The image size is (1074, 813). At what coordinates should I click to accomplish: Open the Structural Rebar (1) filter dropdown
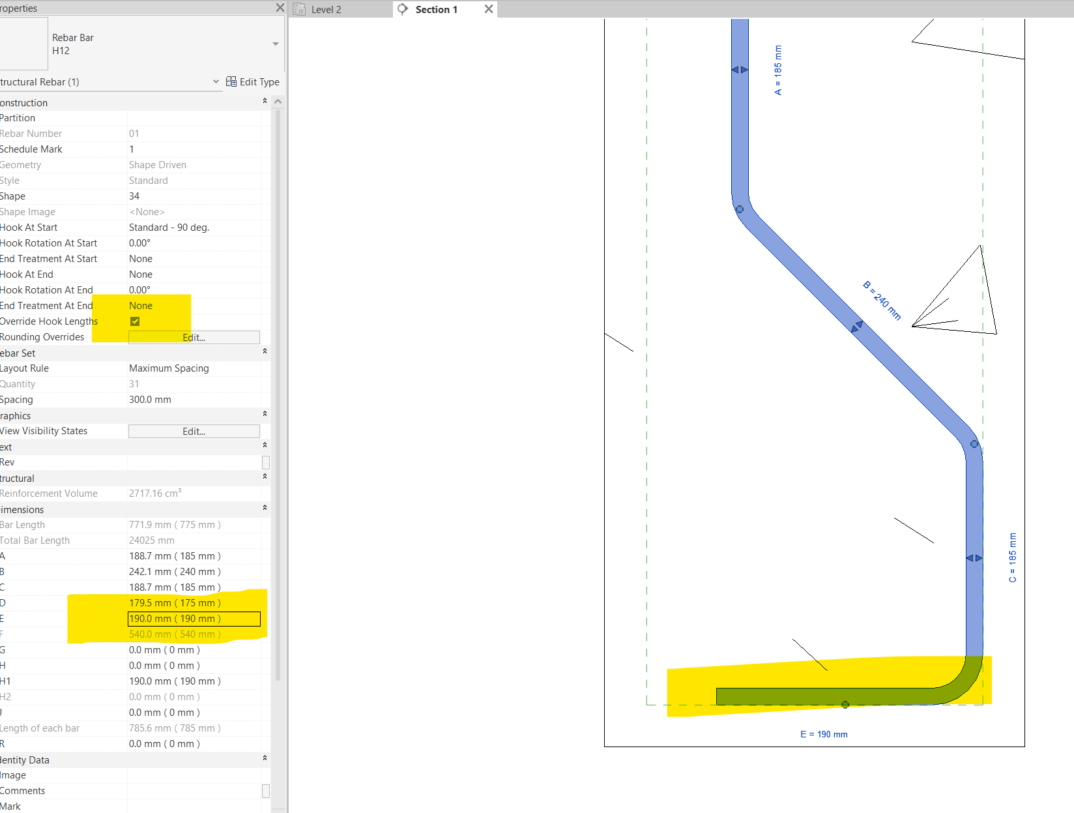click(x=216, y=81)
